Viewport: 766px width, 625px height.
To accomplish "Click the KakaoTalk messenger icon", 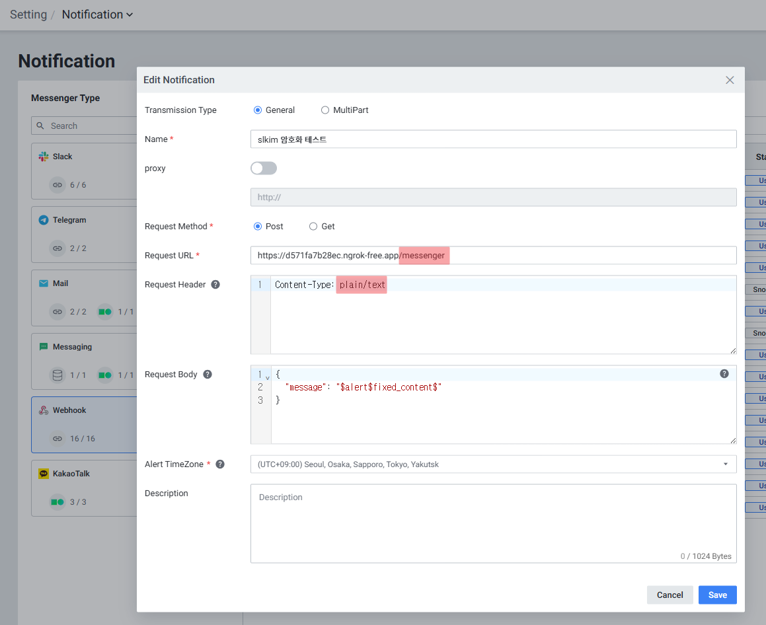I will (44, 474).
